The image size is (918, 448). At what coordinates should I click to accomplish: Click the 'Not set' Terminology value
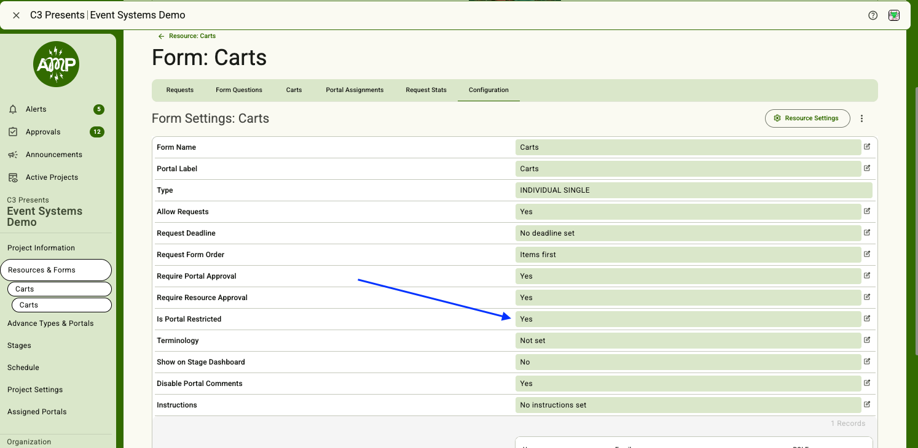tap(688, 341)
